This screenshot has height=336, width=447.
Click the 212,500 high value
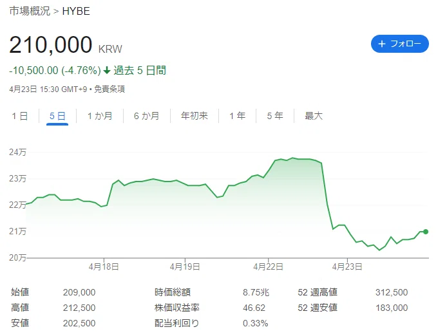[79, 308]
